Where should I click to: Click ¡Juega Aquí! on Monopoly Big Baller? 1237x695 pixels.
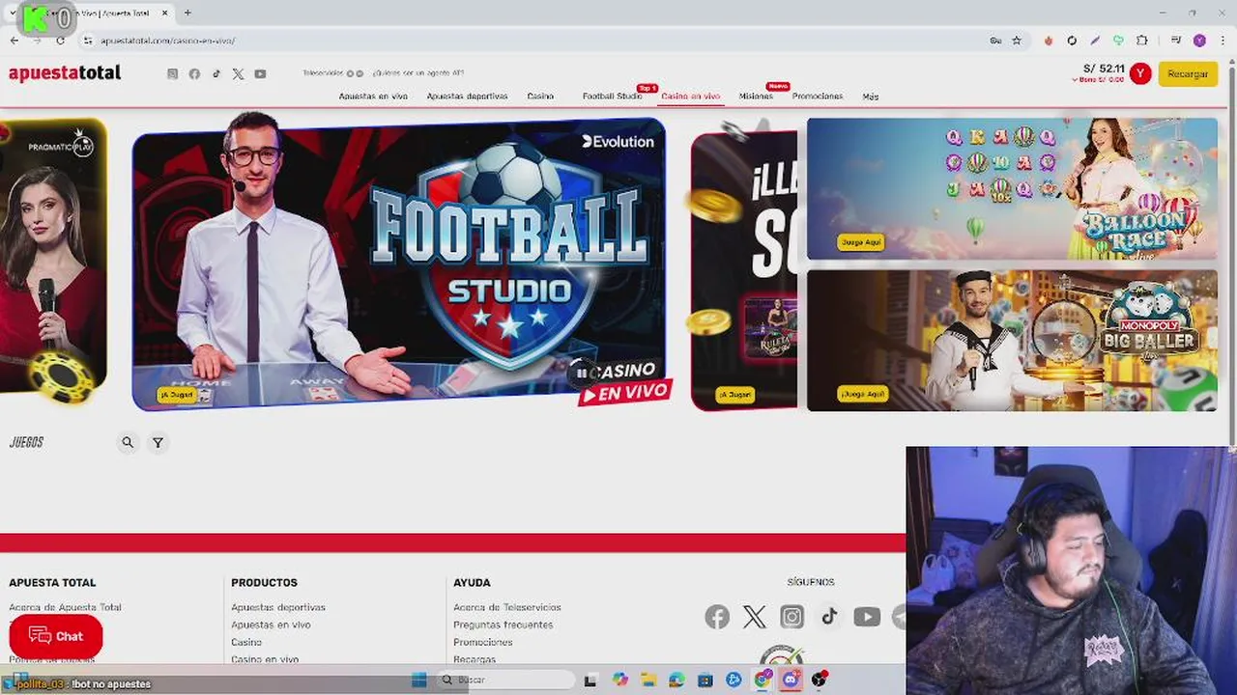click(862, 394)
